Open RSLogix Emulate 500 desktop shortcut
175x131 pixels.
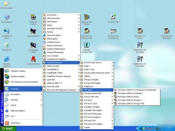pyautogui.click(x=87, y=48)
